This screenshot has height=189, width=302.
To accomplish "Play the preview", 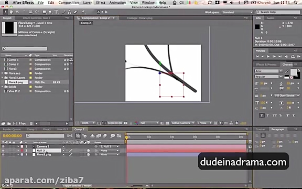I will click(x=268, y=56).
